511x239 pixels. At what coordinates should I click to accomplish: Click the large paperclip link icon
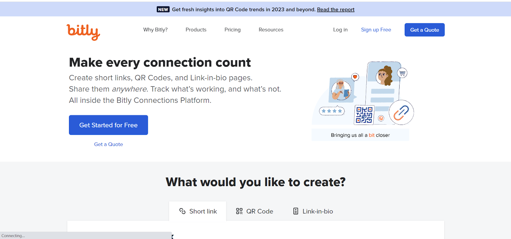(401, 112)
